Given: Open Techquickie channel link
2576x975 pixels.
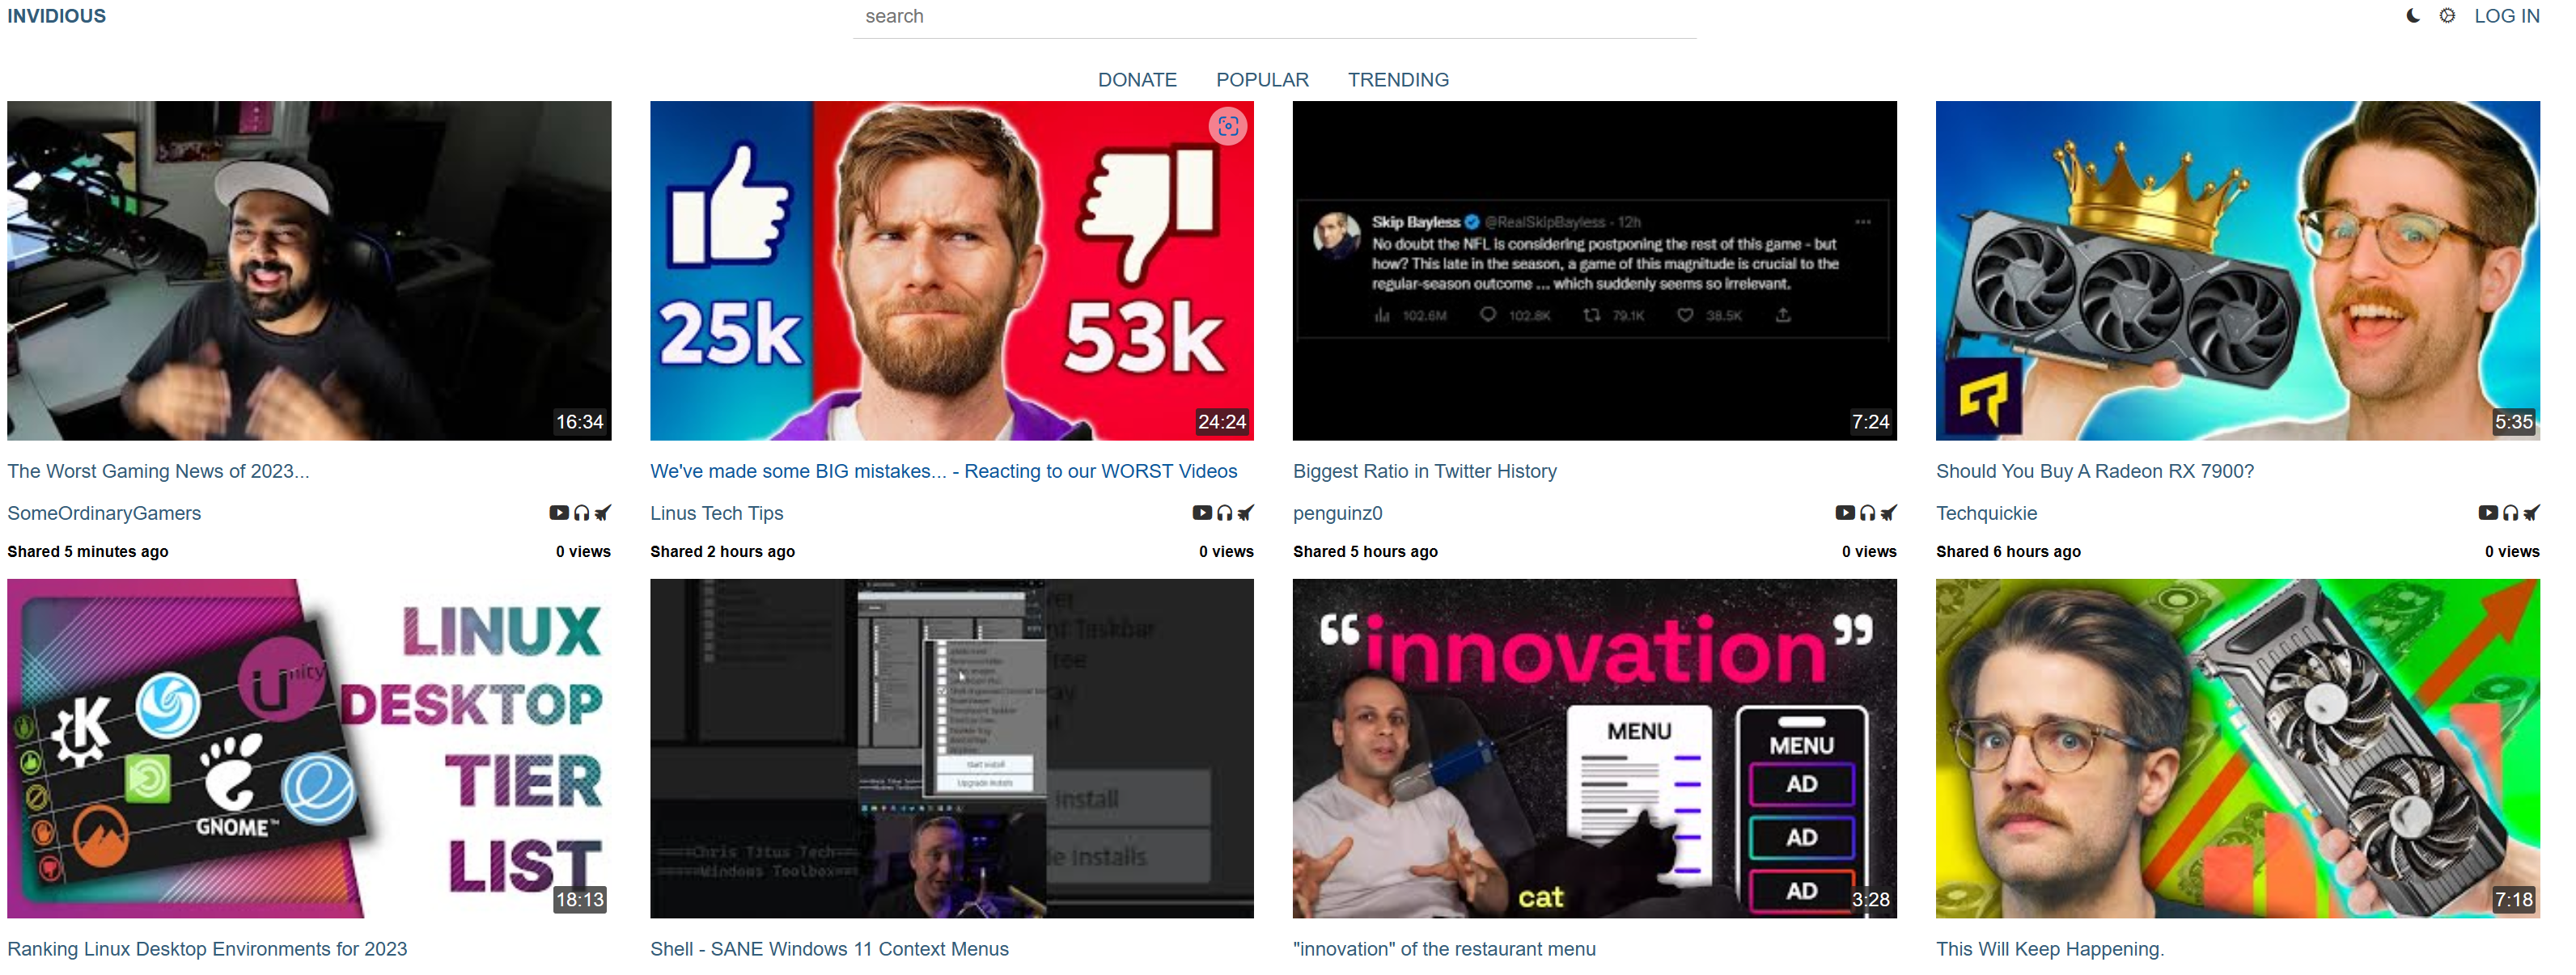Looking at the screenshot, I should click(1986, 513).
